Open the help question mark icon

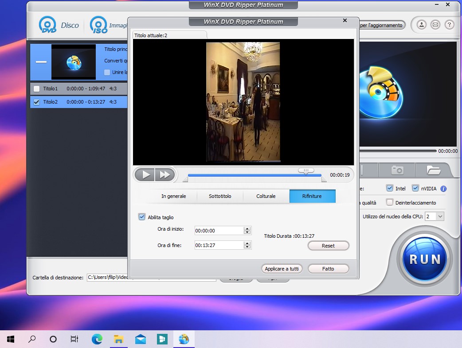(x=449, y=25)
